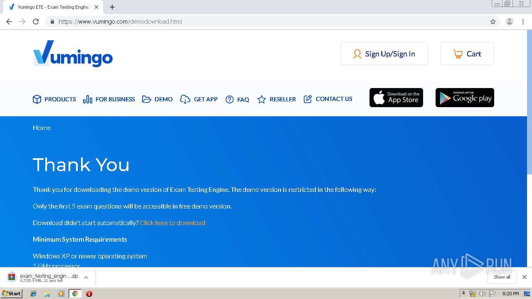This screenshot has height=299, width=532.
Task: Click the CONTACT US edit icon
Action: pyautogui.click(x=308, y=99)
